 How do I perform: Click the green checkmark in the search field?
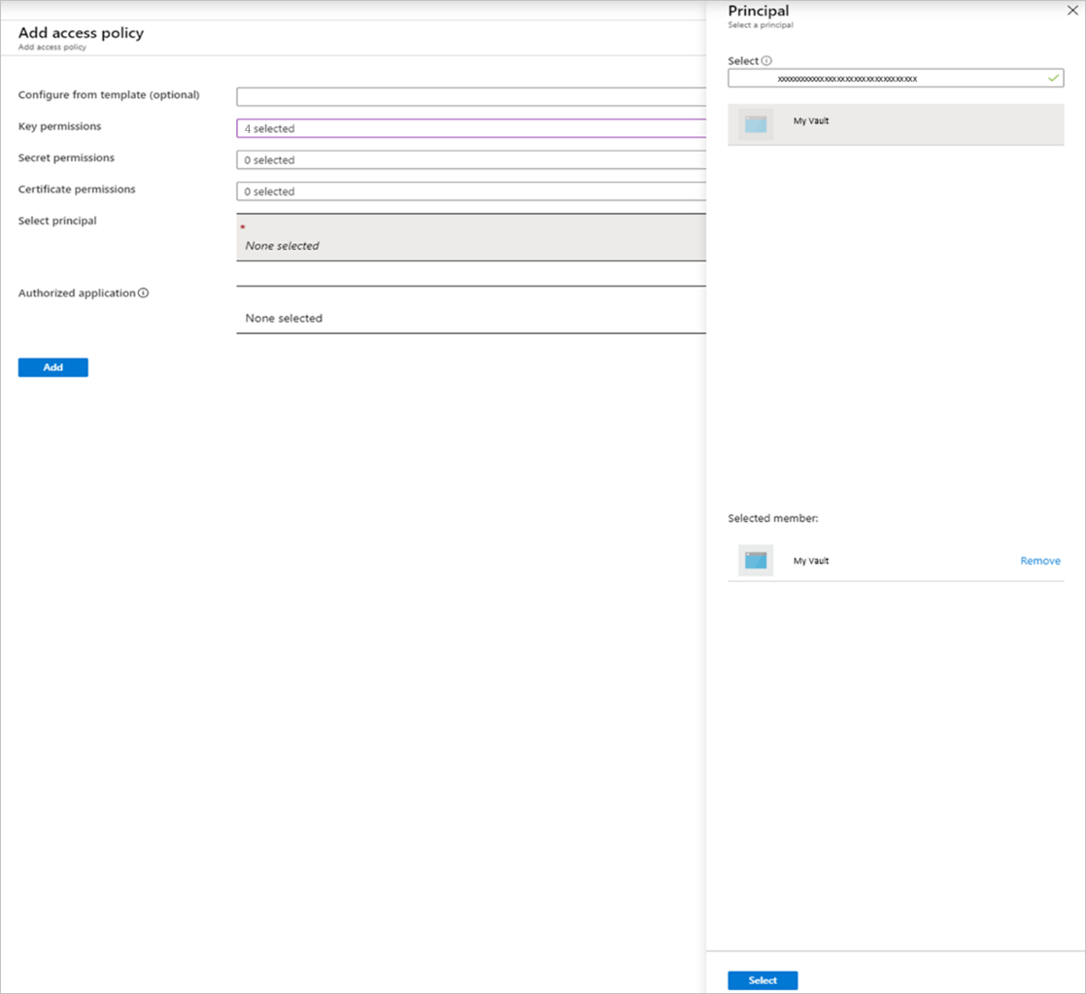point(1053,79)
